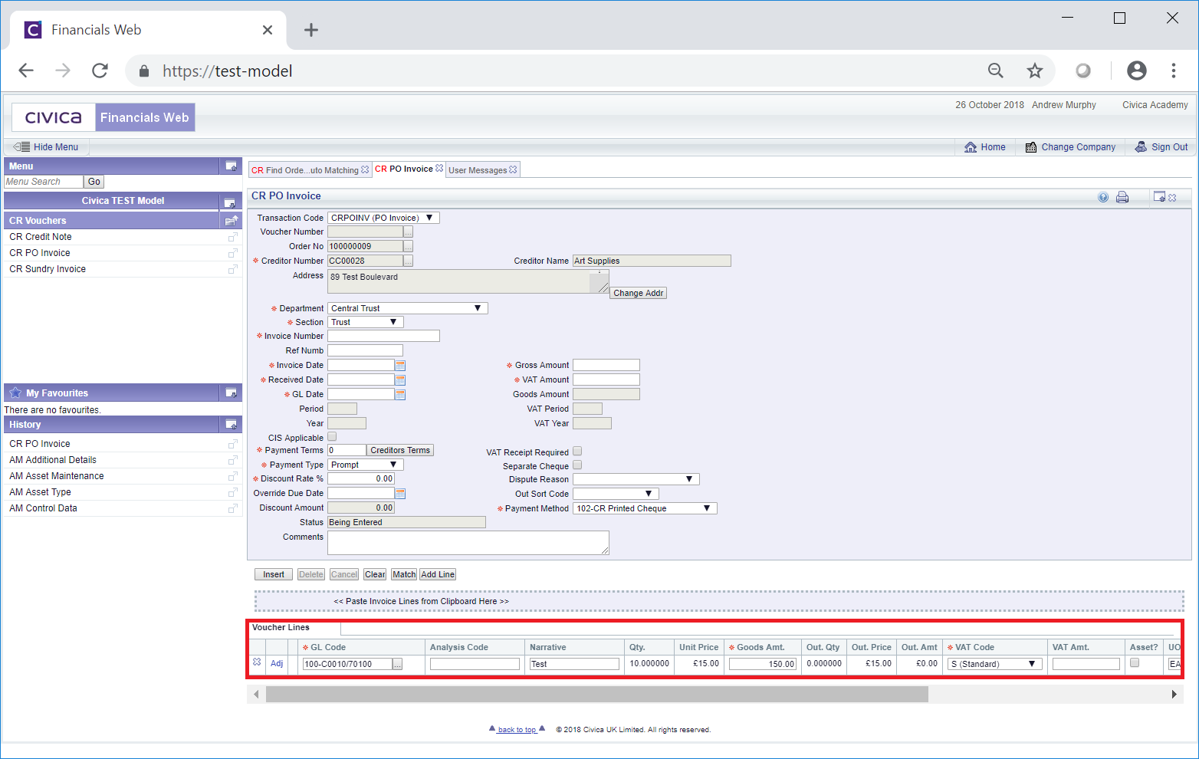
Task: Click the Creditors Terms button
Action: coord(400,450)
